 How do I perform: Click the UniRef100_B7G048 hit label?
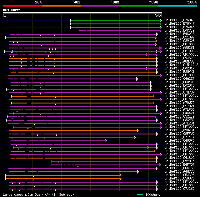pyautogui.click(x=179, y=20)
